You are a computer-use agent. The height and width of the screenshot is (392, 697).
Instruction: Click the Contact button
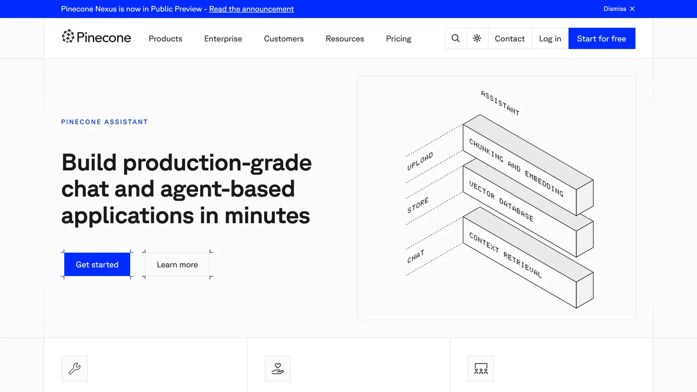(510, 39)
